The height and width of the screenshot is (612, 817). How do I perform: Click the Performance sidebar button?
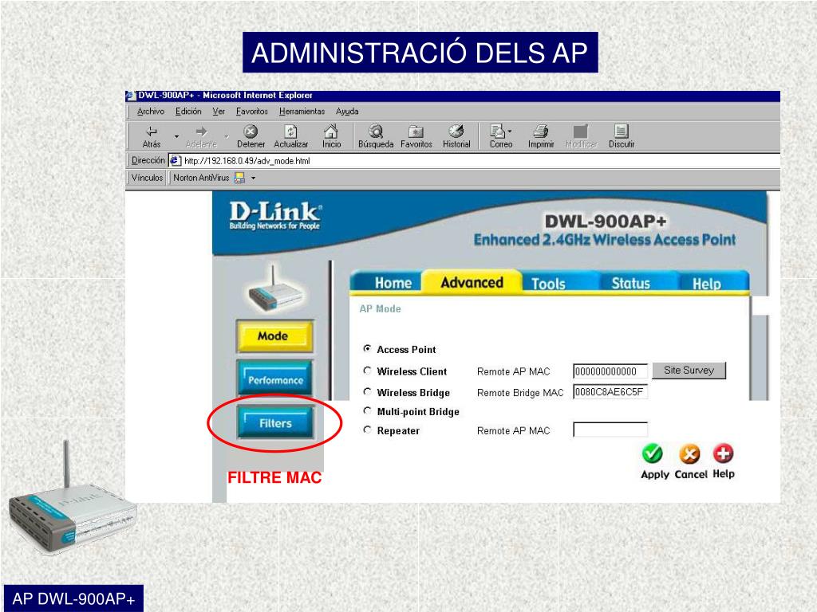coord(275,379)
